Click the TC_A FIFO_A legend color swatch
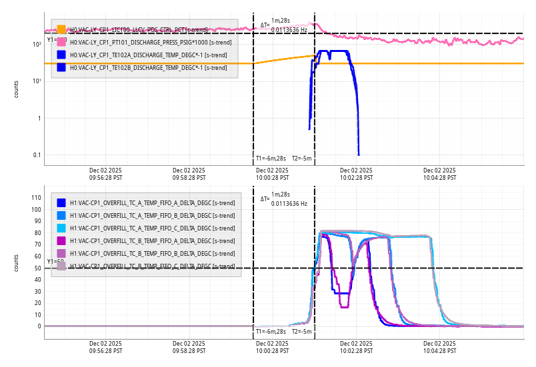The width and height of the screenshot is (536, 367). [61, 202]
